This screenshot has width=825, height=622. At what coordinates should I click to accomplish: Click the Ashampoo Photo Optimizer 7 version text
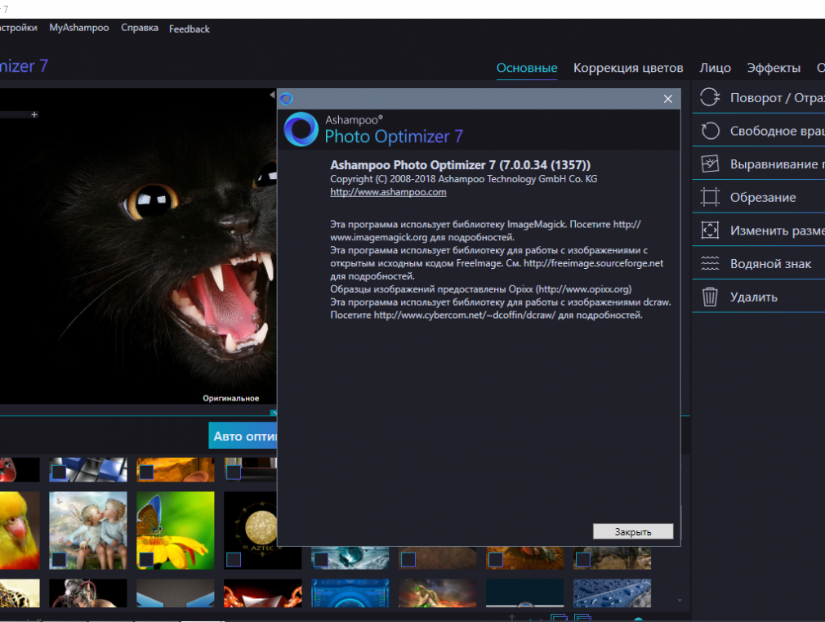460,165
